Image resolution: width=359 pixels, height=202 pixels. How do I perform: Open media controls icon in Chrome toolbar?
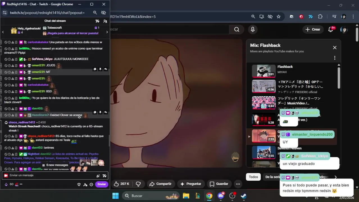[x=334, y=17]
